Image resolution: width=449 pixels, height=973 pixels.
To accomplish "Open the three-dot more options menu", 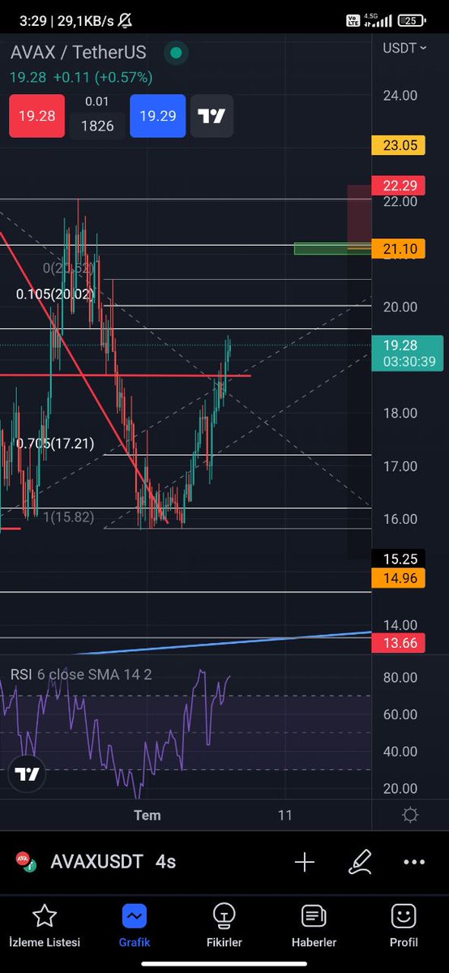I will [x=414, y=862].
